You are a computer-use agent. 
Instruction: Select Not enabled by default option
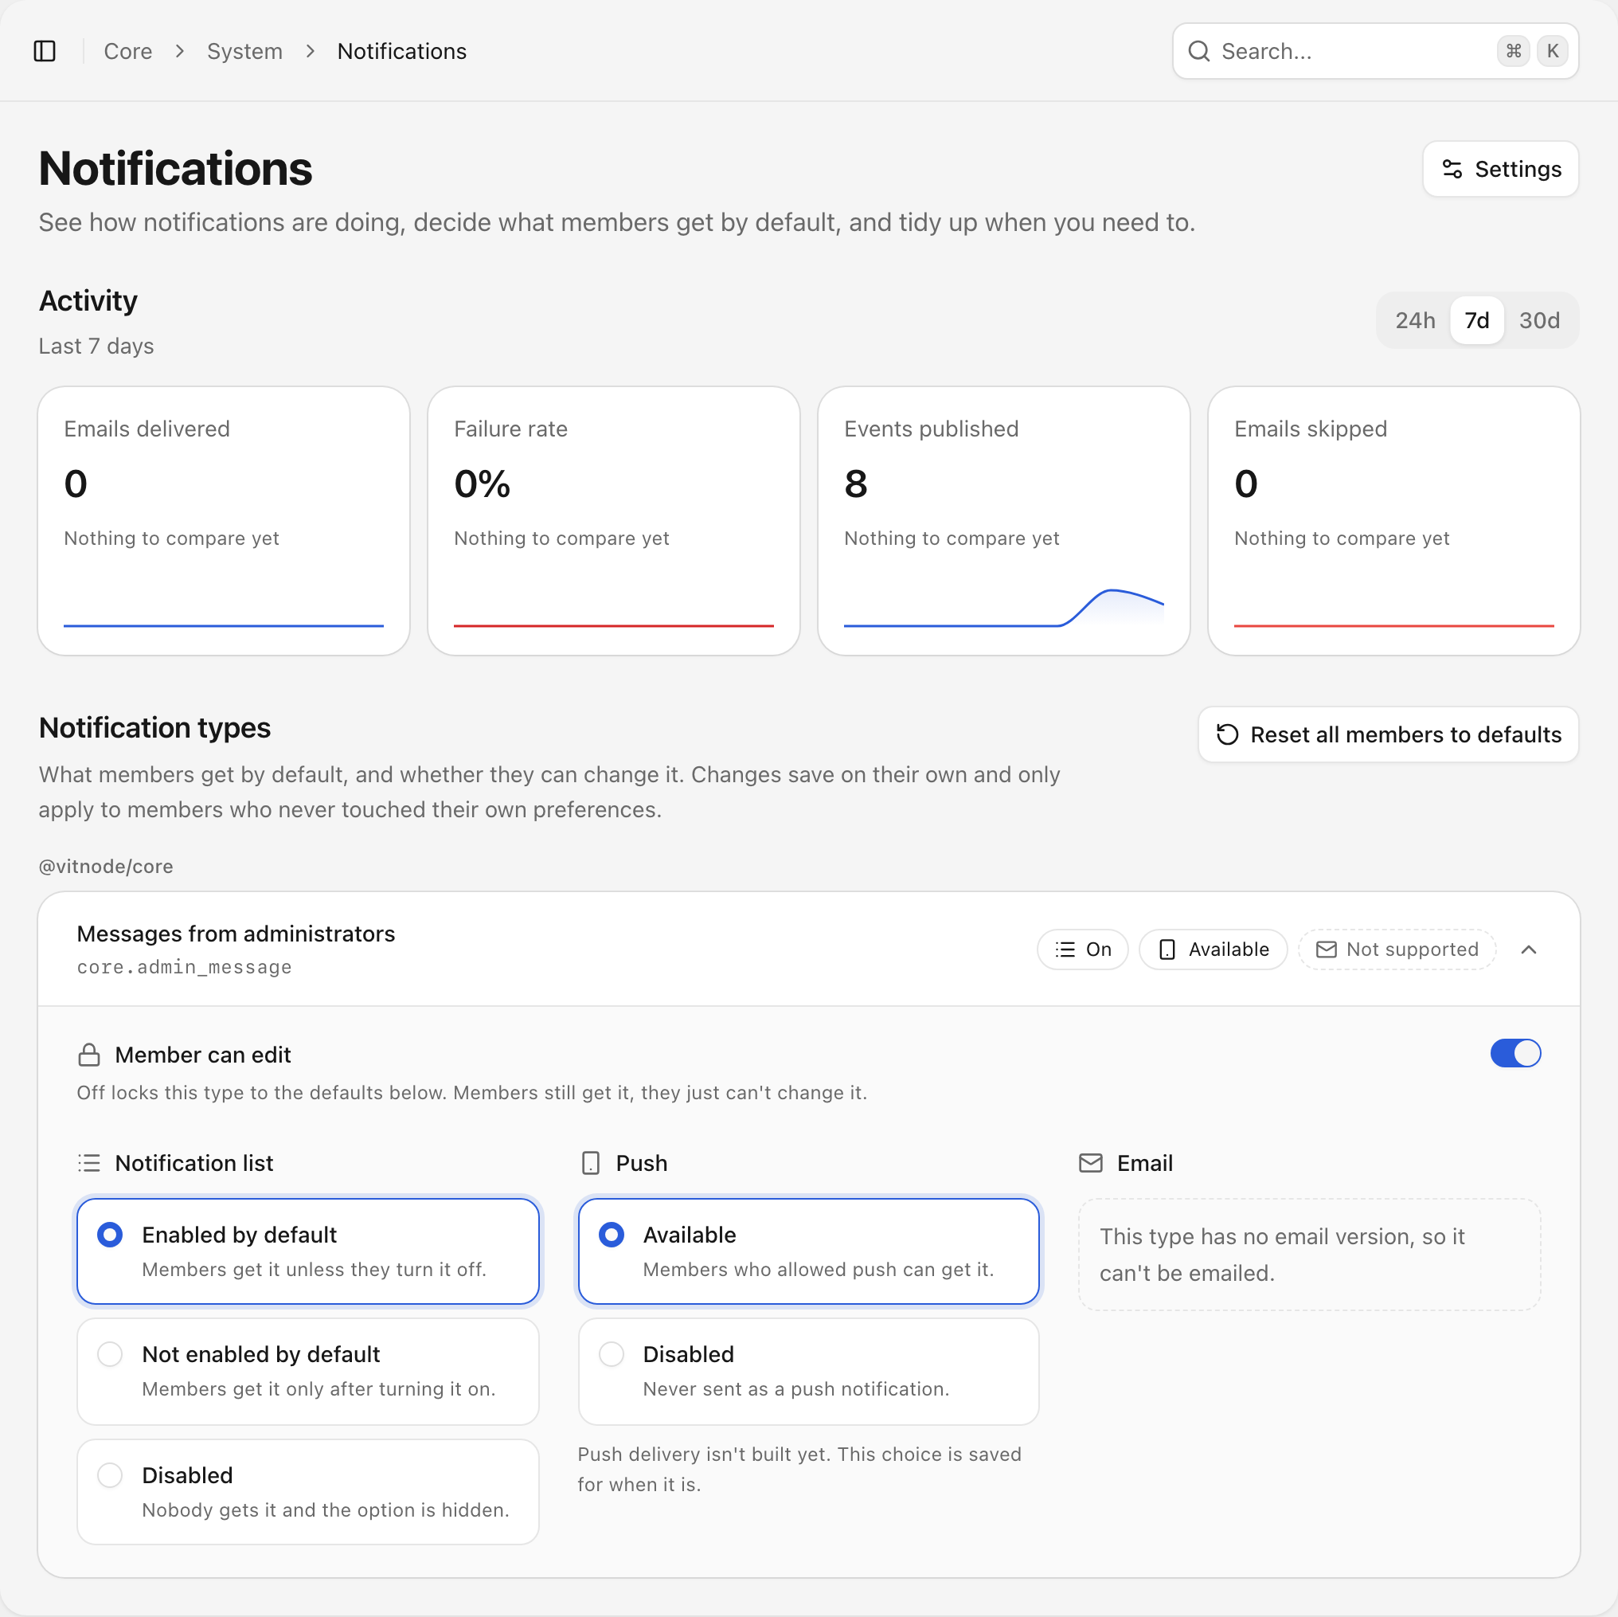point(308,1372)
